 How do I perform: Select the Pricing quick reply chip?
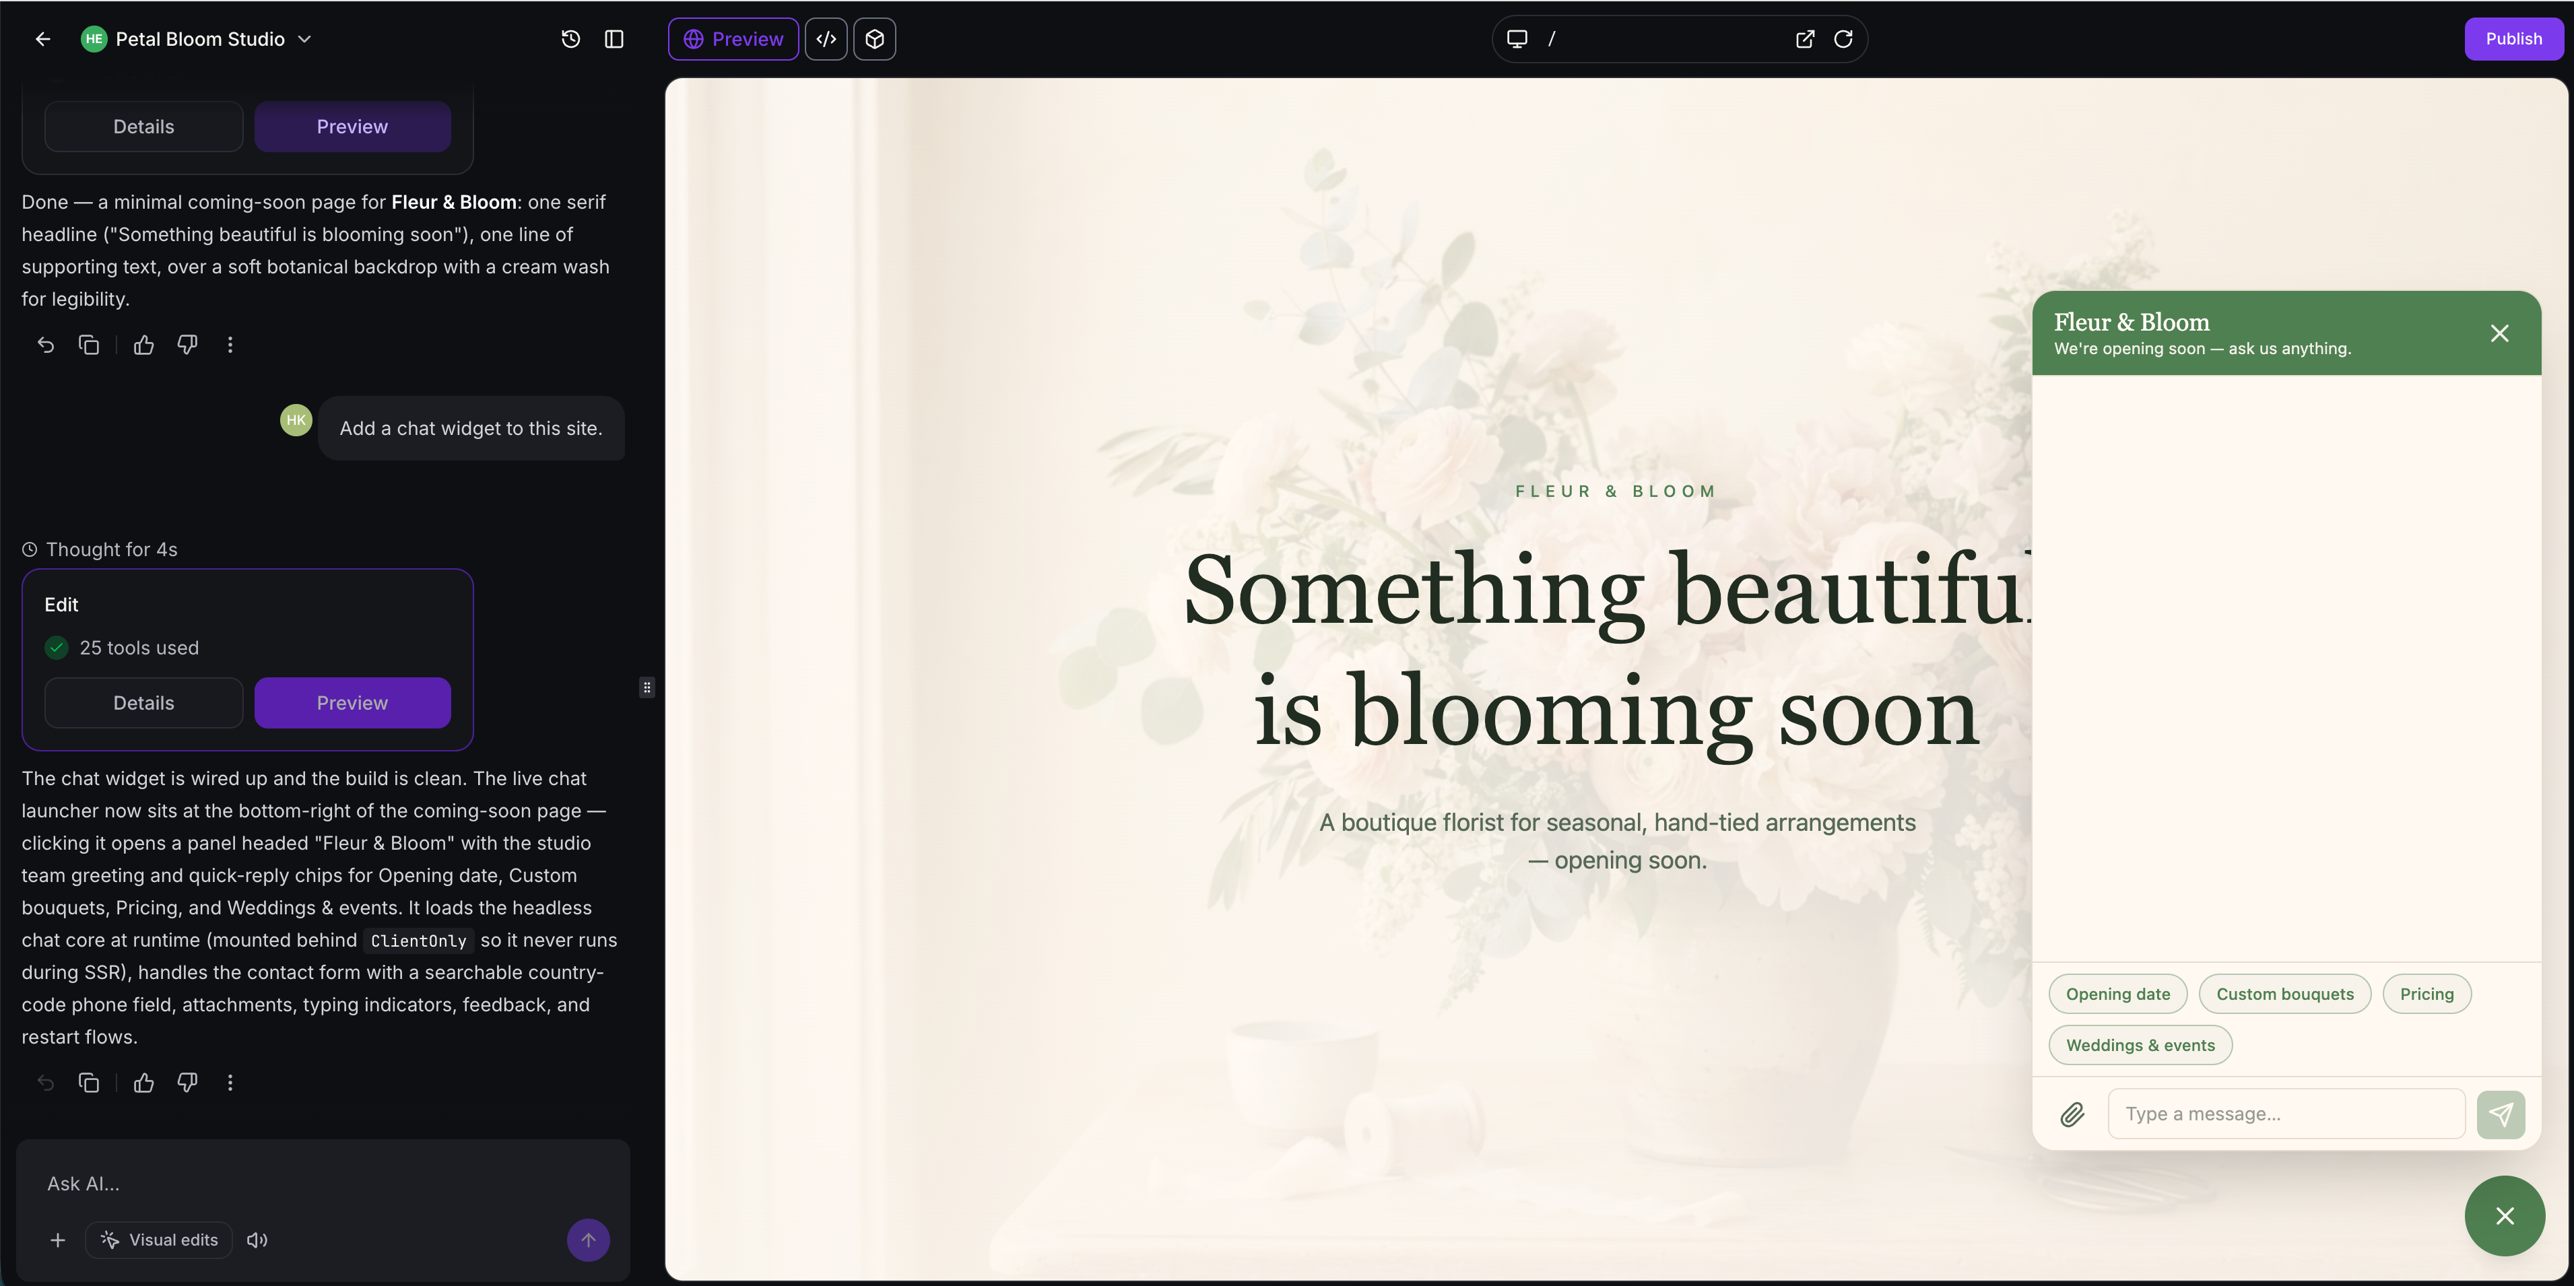(x=2427, y=994)
